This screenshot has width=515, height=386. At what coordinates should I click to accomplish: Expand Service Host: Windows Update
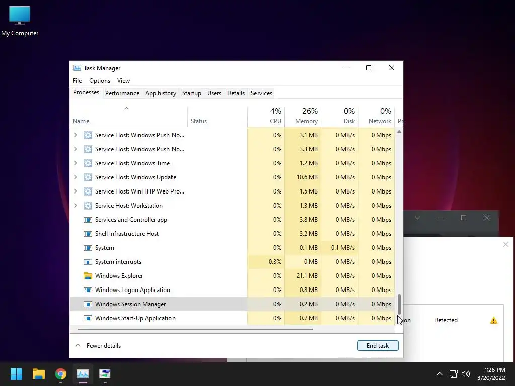(x=76, y=177)
